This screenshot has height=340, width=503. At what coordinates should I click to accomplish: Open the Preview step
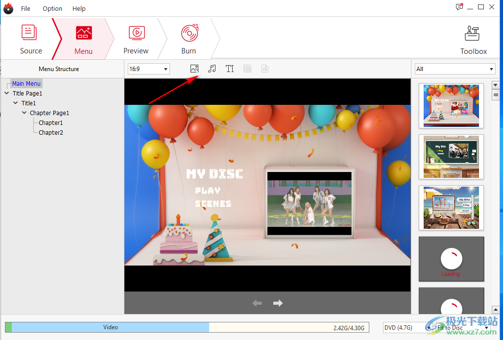(x=136, y=40)
